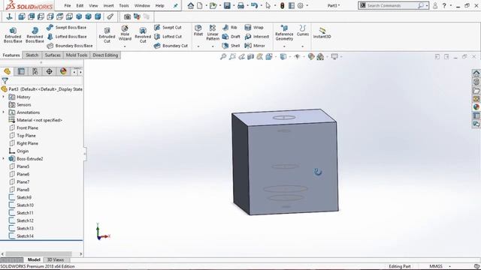Click the Shell feature
The height and width of the screenshot is (270, 481).
pos(231,46)
